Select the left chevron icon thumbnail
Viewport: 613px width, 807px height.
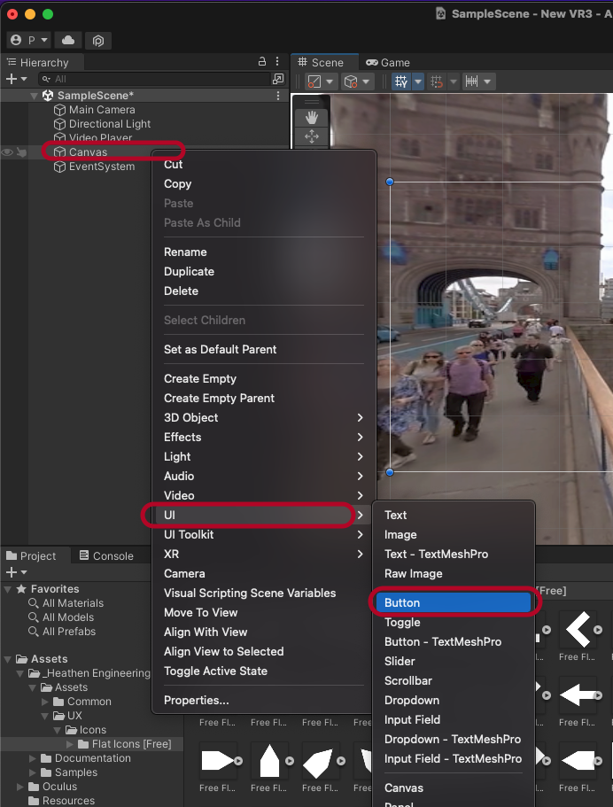click(x=578, y=630)
